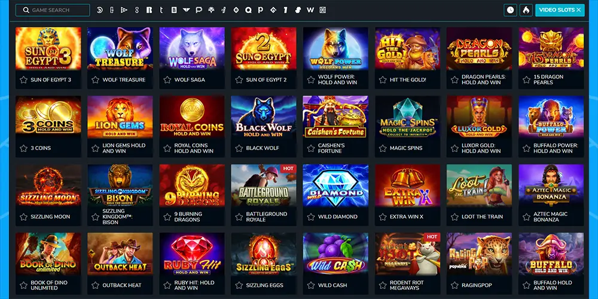Select the downward triangle provider logo
598x299 pixels.
pyautogui.click(x=186, y=10)
